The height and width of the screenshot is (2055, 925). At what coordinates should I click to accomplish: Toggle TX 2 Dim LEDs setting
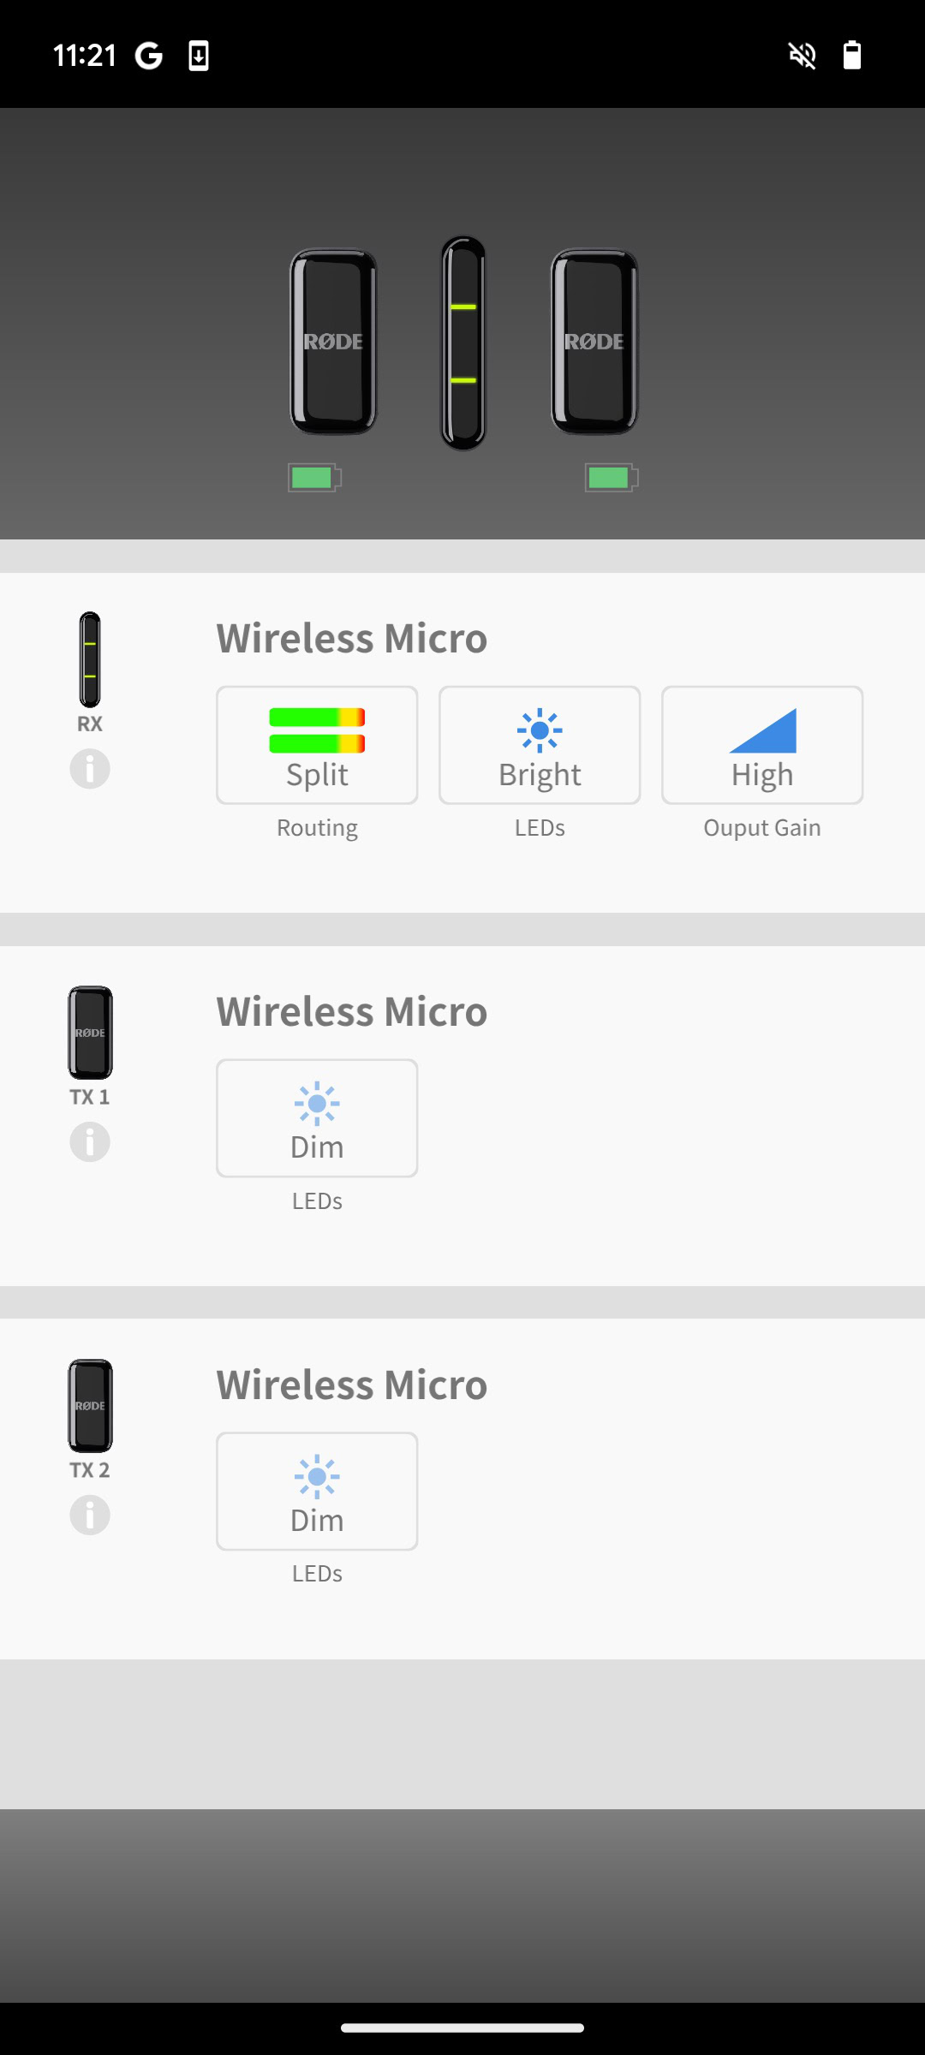[x=317, y=1492]
